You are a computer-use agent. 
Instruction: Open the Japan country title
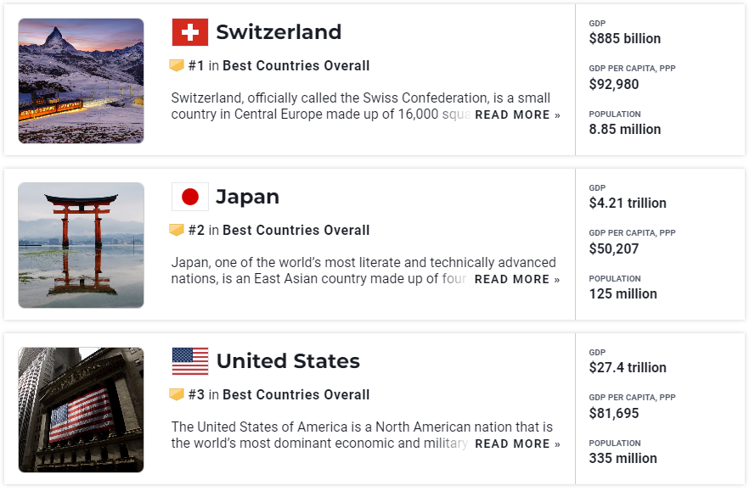247,197
